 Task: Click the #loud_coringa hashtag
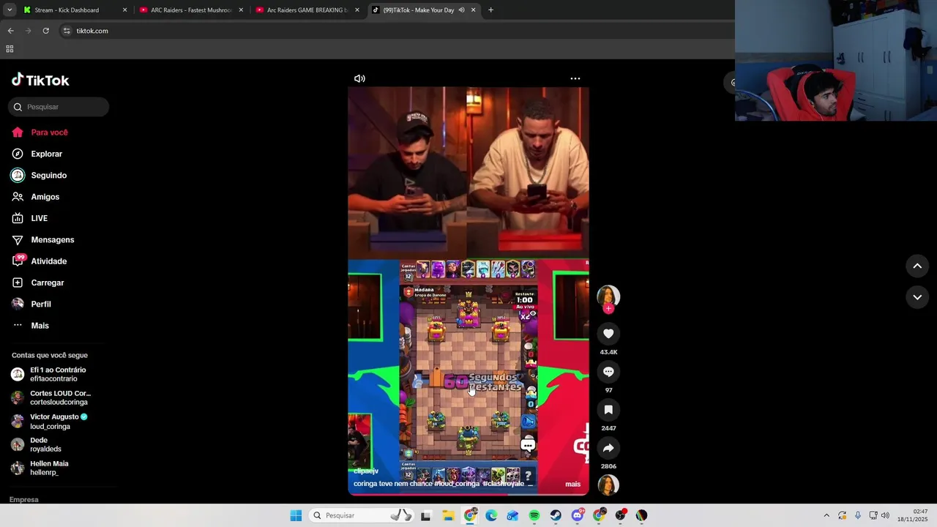pyautogui.click(x=458, y=484)
